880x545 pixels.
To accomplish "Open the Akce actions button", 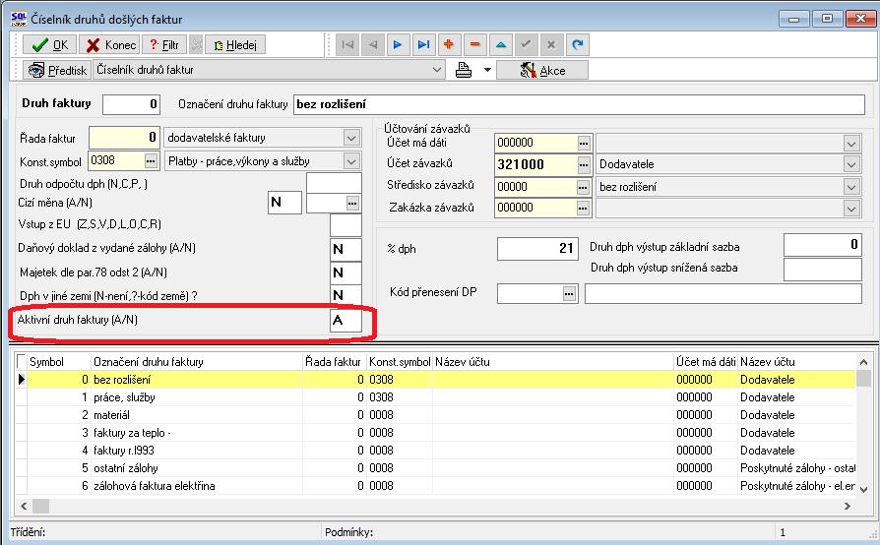I will click(x=542, y=70).
